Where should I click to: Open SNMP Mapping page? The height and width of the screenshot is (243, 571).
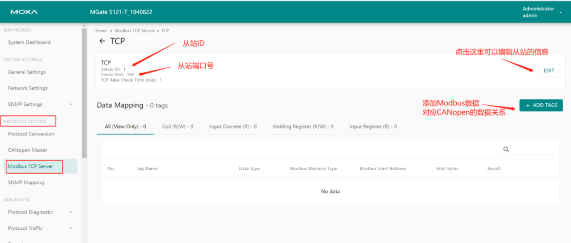(x=26, y=183)
